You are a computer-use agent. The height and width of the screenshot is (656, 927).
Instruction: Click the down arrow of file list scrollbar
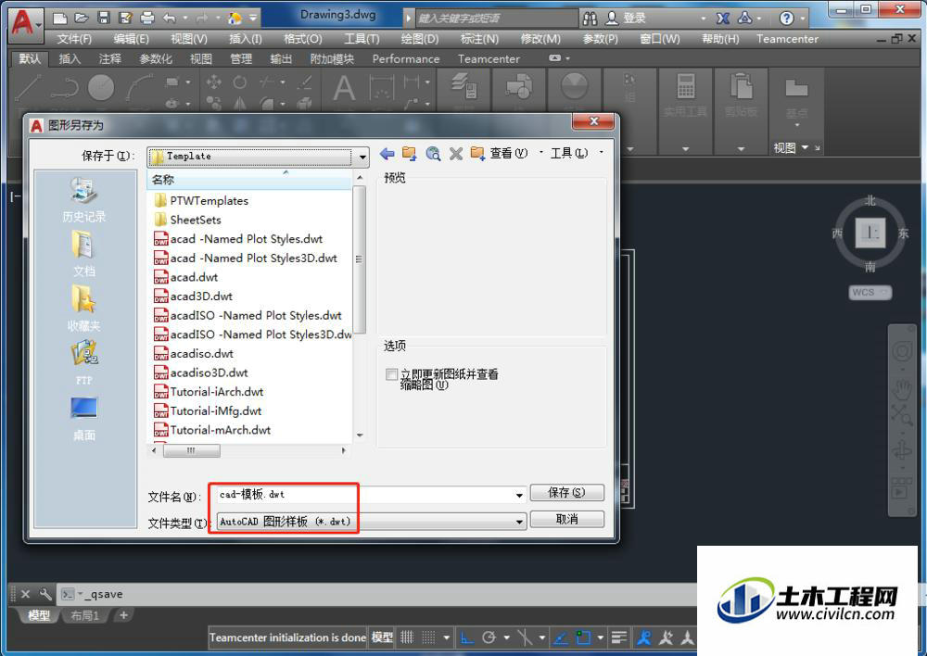click(360, 435)
